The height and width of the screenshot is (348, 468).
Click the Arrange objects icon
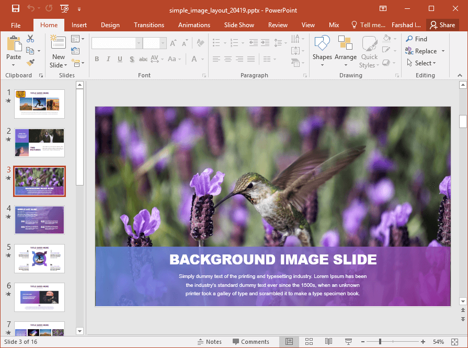point(345,51)
